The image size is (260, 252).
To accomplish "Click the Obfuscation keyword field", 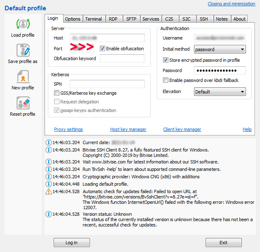I will [122, 58].
